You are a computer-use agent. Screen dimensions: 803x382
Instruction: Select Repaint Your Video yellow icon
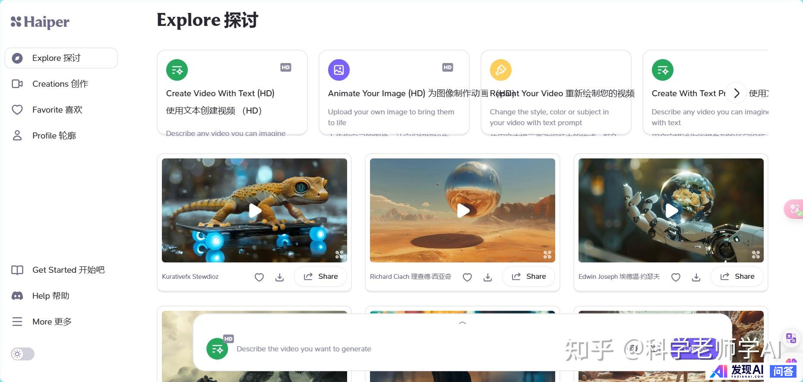pyautogui.click(x=501, y=70)
